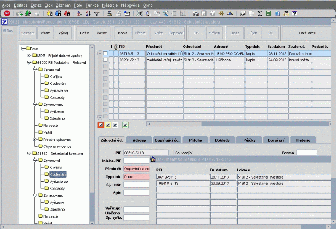Click the Iniciac. PID input field
The image size is (336, 229).
click(136, 160)
